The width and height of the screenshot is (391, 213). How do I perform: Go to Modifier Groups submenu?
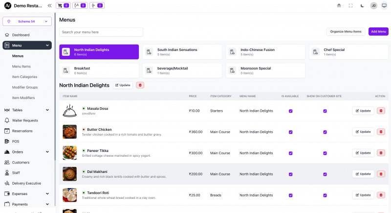pos(25,87)
